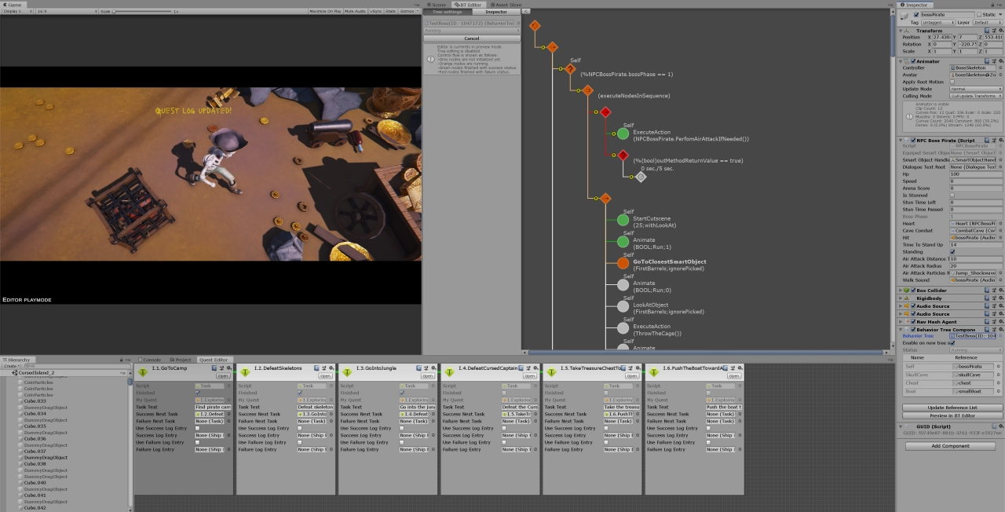The image size is (1005, 512).
Task: Select the BT Editor tab
Action: coord(469,4)
